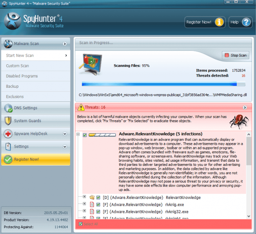Open the Malware Scan menu
Screen dimensions: 256x234
click(x=36, y=44)
